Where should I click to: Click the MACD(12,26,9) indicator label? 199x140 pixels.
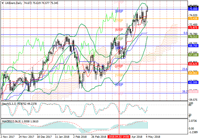click(11, 122)
